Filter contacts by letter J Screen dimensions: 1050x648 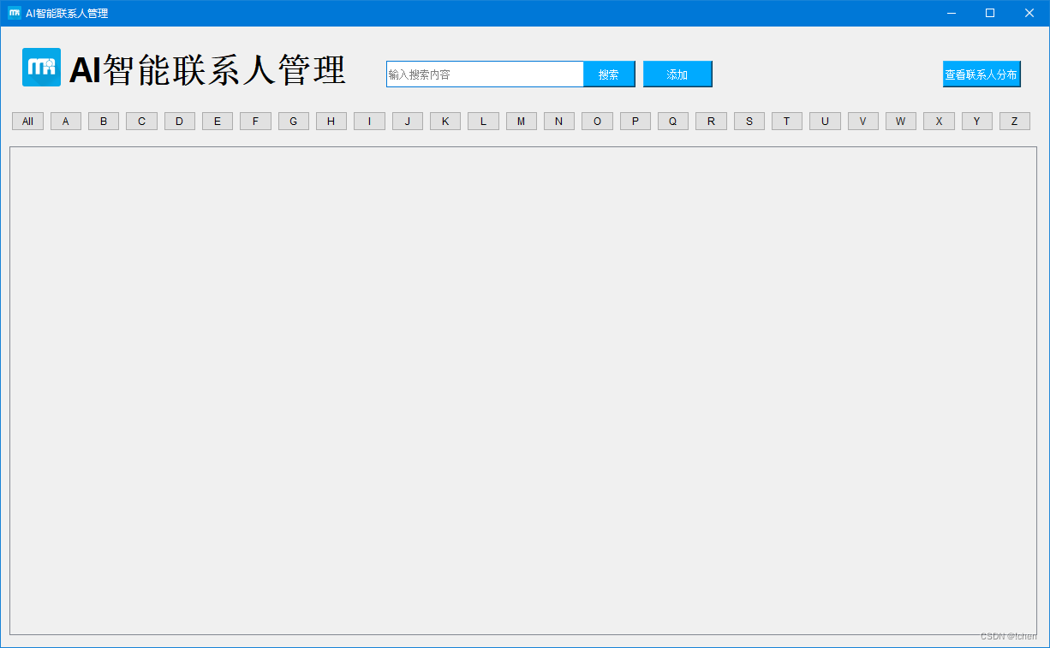[408, 122]
